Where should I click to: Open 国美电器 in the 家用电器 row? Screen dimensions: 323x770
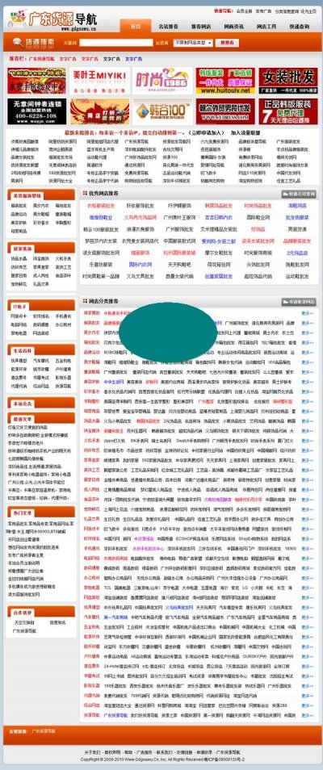click(124, 588)
